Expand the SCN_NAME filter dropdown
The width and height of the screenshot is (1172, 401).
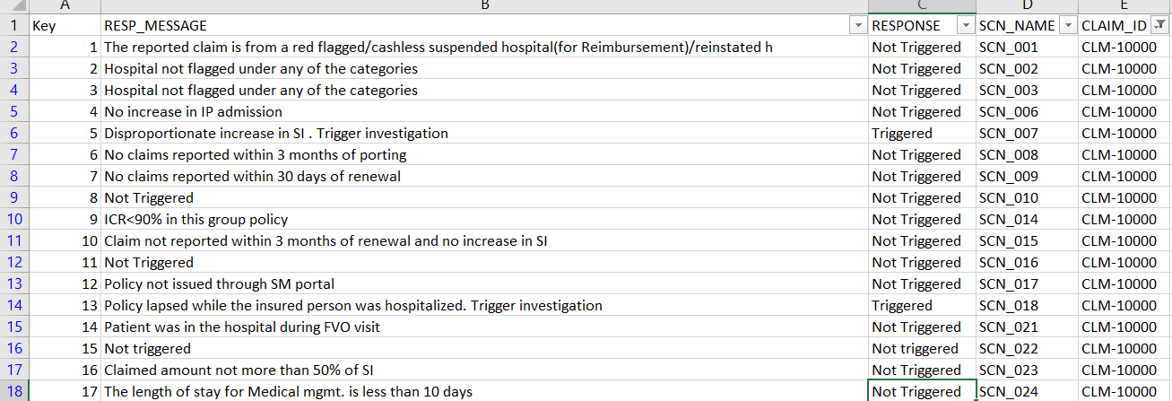pyautogui.click(x=1067, y=26)
